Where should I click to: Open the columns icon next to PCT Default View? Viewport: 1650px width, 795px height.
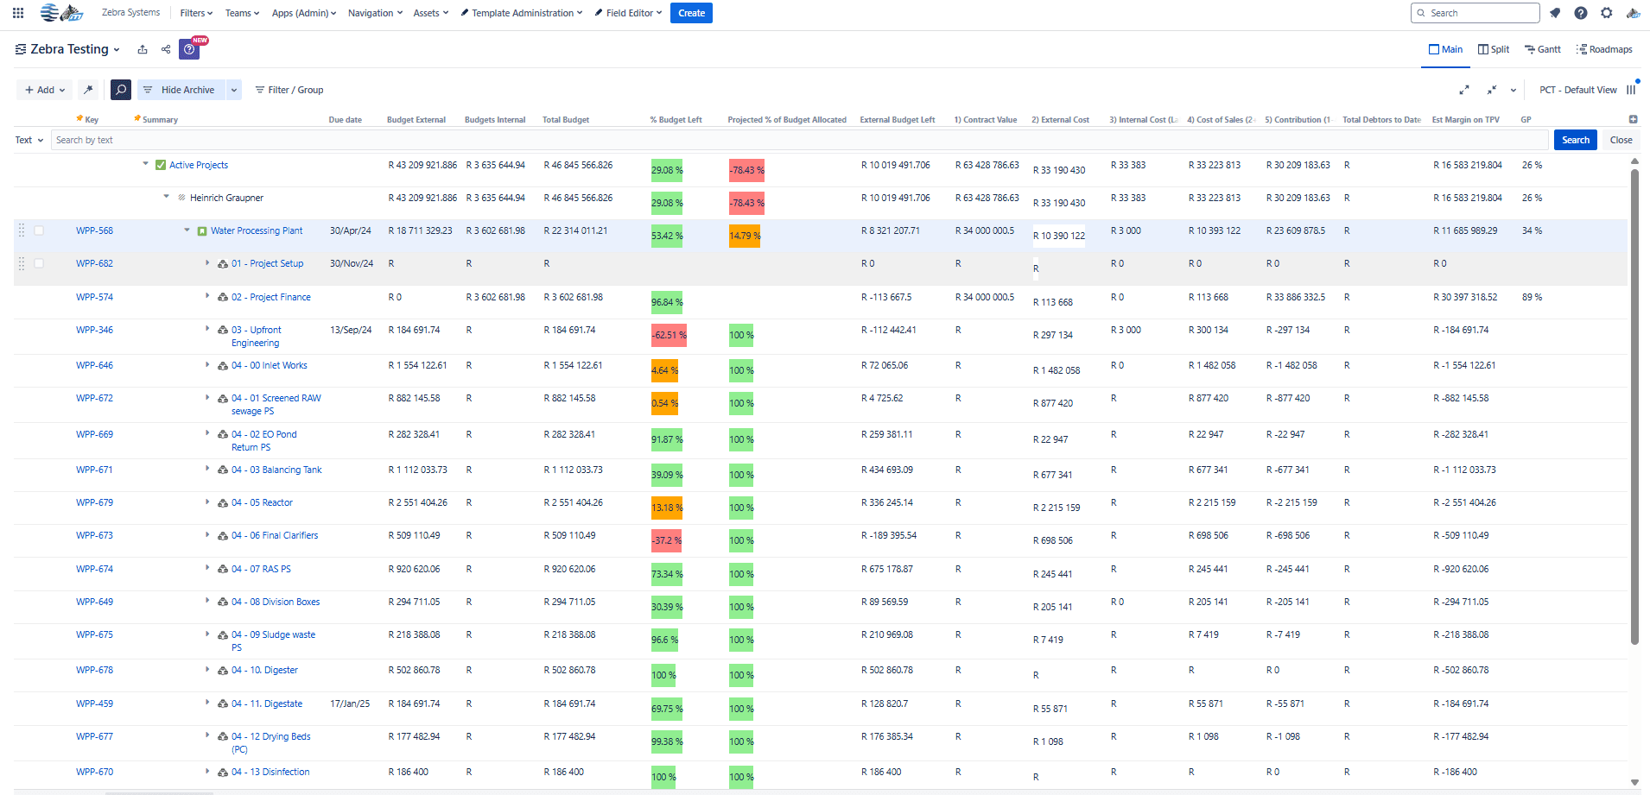pos(1633,90)
